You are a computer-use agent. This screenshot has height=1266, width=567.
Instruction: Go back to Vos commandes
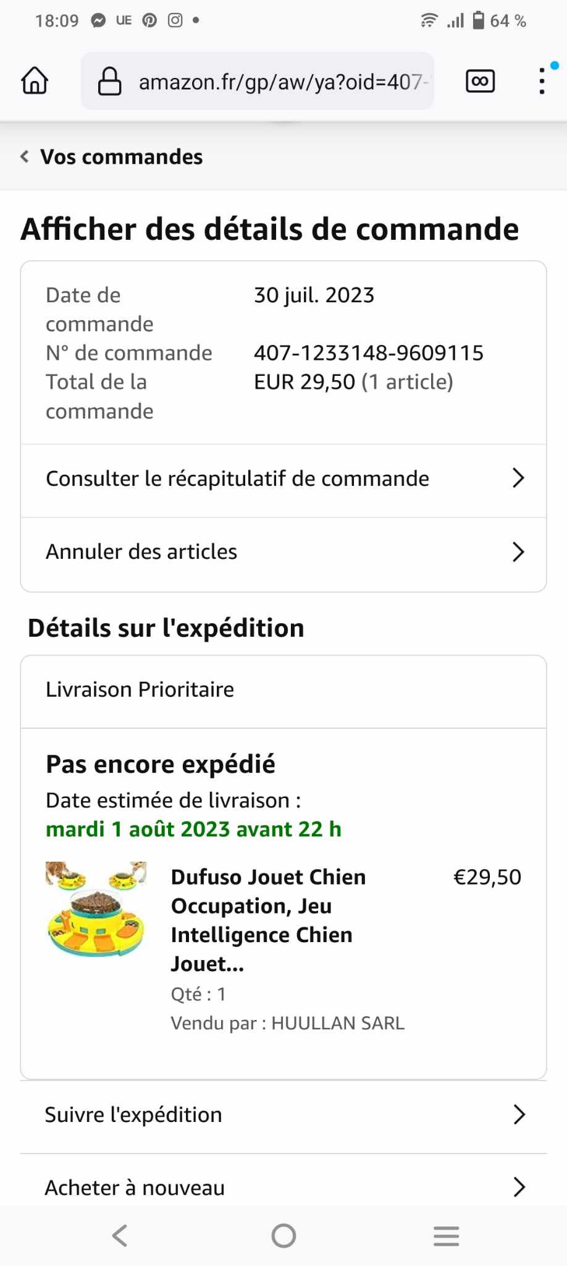pyautogui.click(x=121, y=157)
